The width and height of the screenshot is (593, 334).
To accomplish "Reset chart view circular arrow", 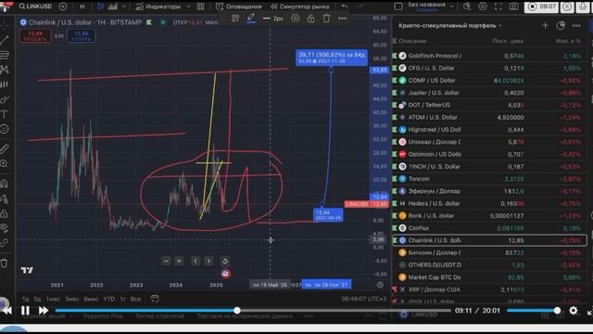I will [224, 261].
